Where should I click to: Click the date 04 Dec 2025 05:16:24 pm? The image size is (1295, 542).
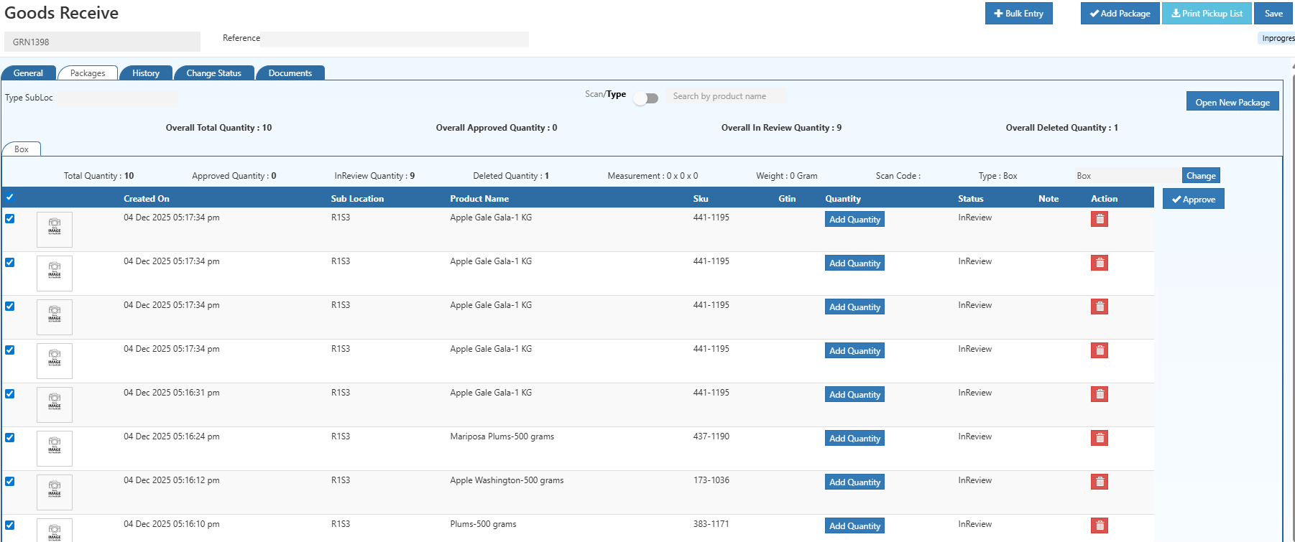172,436
